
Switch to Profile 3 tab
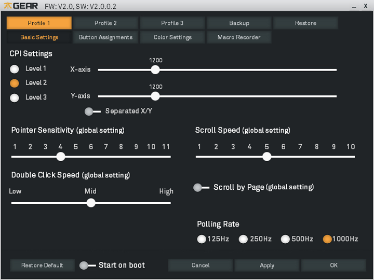coord(172,23)
